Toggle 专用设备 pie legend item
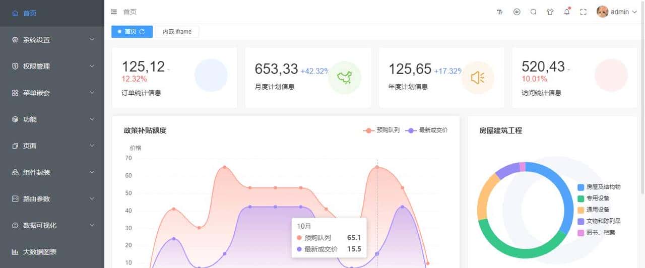The width and height of the screenshot is (645, 268). coord(594,198)
